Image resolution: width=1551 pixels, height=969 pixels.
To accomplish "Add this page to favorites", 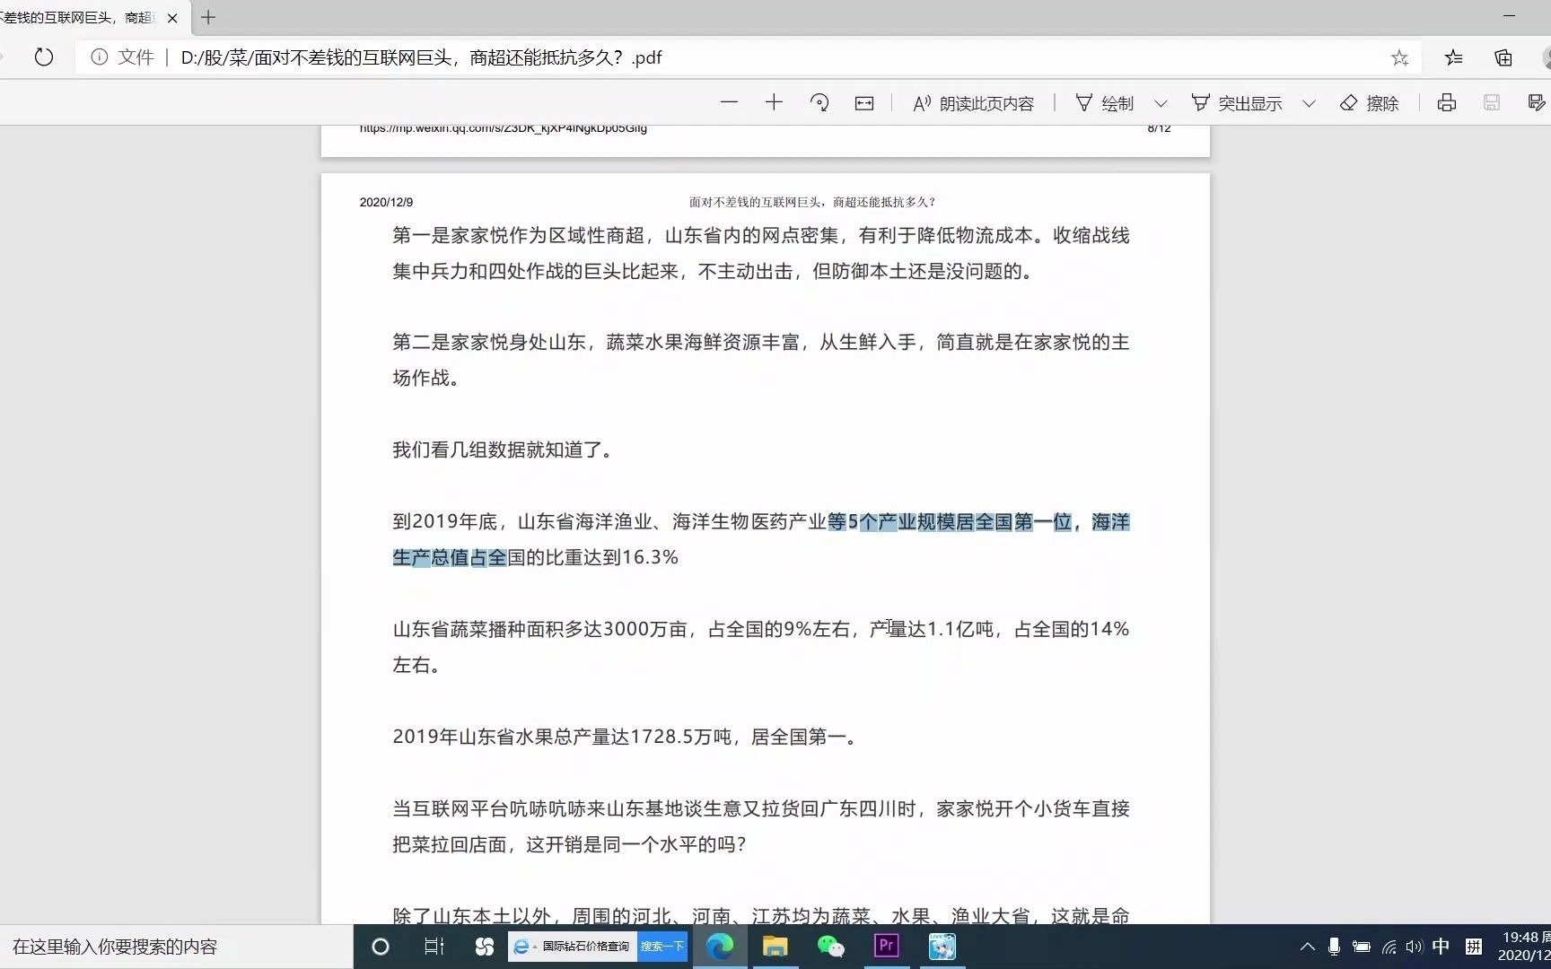I will pyautogui.click(x=1399, y=57).
